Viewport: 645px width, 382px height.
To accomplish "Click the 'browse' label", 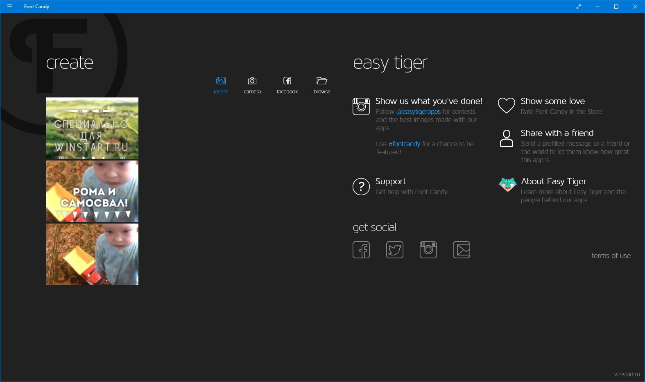I will click(x=322, y=92).
